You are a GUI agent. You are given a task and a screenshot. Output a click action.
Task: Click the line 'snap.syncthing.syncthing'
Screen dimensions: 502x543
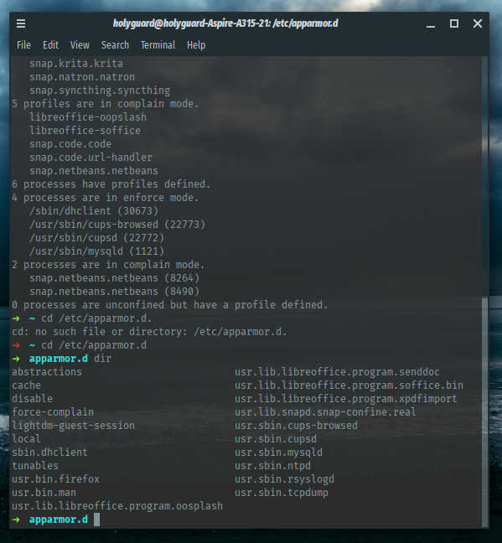[x=100, y=90]
